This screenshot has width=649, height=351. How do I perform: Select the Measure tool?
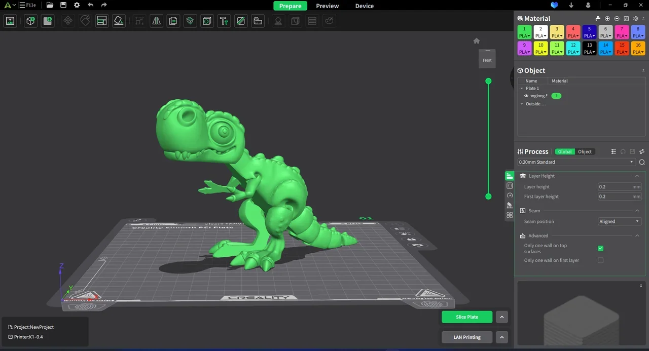click(x=258, y=21)
